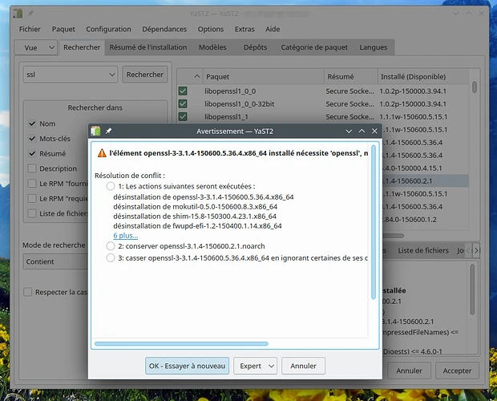This screenshot has height=401, width=497.
Task: Toggle the libopenssl1_0_0 package checkbox
Action: point(183,91)
